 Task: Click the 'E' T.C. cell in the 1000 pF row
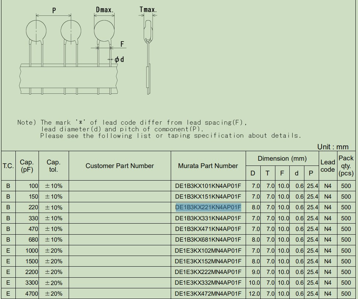point(8,250)
